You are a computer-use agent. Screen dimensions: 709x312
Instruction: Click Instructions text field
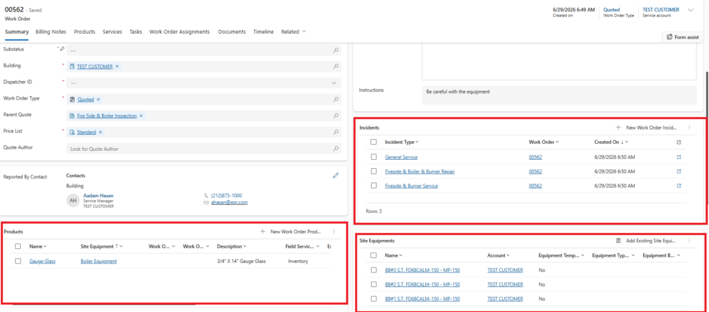click(x=559, y=95)
